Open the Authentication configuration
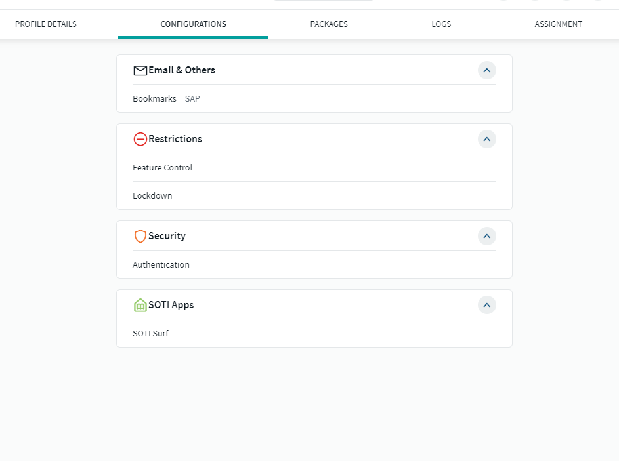Screen dimensions: 619x461 161,265
